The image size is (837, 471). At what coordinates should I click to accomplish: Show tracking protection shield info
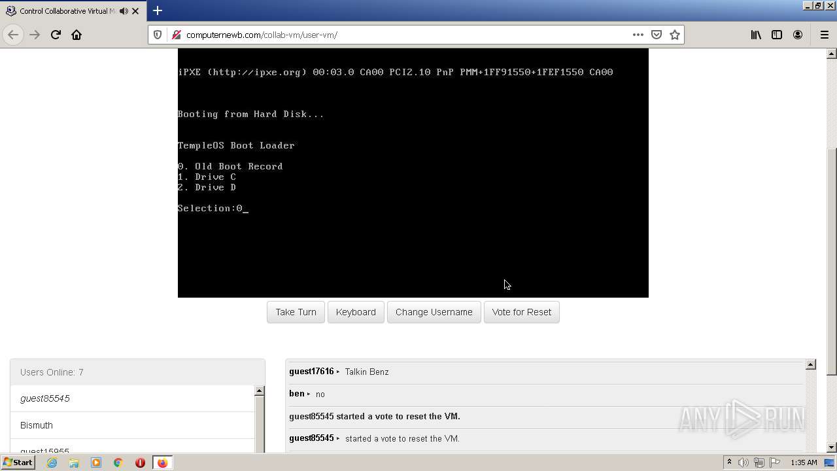(158, 35)
